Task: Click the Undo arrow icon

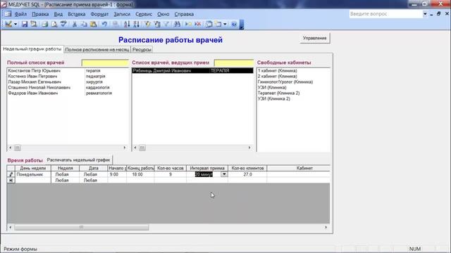Action: click(x=104, y=24)
